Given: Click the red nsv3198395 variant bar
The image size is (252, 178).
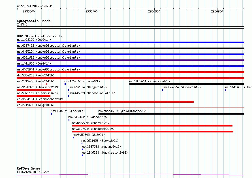Looking at the screenshot, I should [x=34, y=90].
